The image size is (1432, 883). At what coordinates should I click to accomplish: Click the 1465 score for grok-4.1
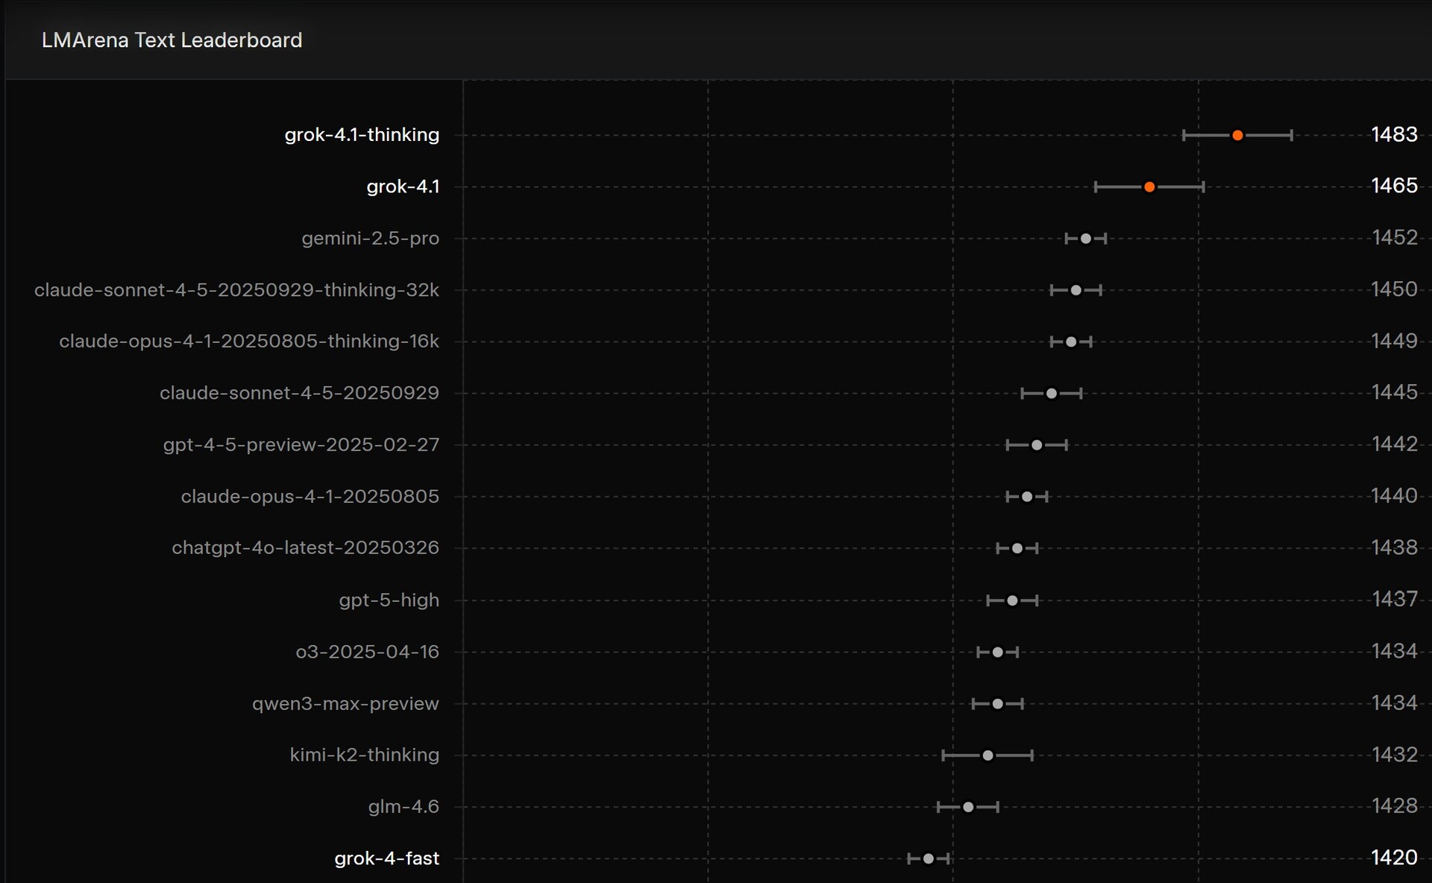click(x=1394, y=186)
